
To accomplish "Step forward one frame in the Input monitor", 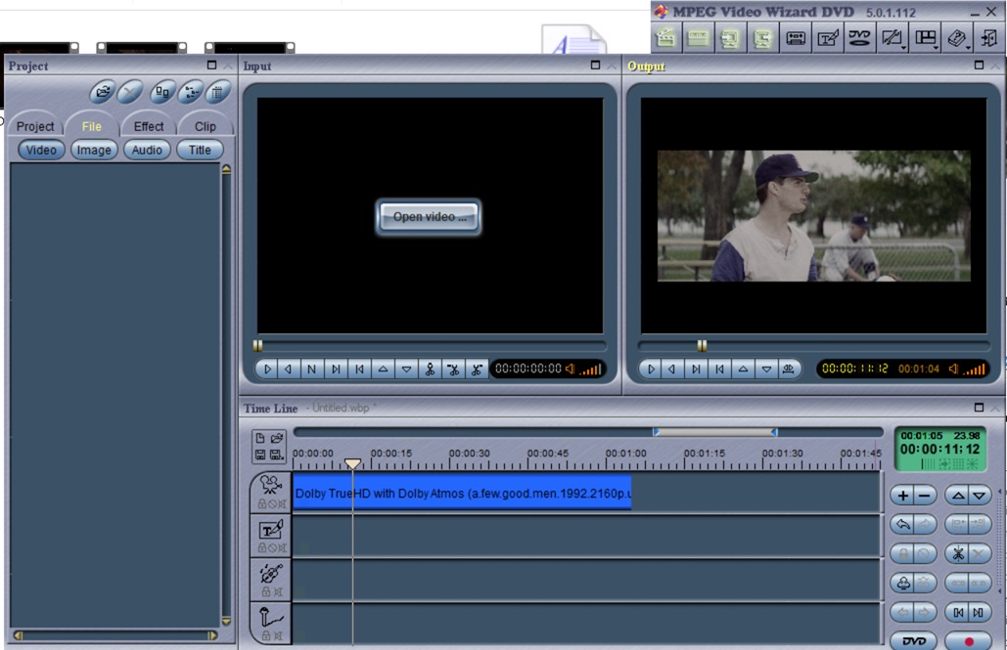I will coord(336,368).
